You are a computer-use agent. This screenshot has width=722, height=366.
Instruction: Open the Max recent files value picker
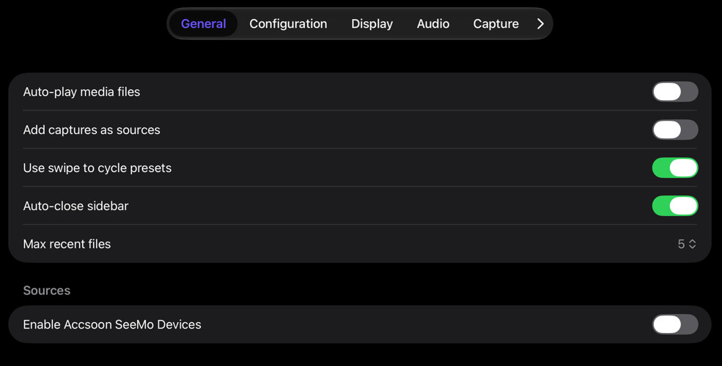687,244
